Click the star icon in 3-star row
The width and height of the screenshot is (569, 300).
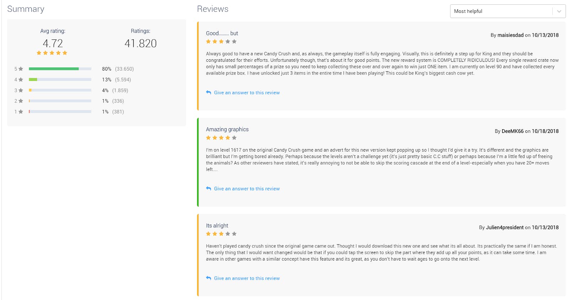pyautogui.click(x=21, y=91)
